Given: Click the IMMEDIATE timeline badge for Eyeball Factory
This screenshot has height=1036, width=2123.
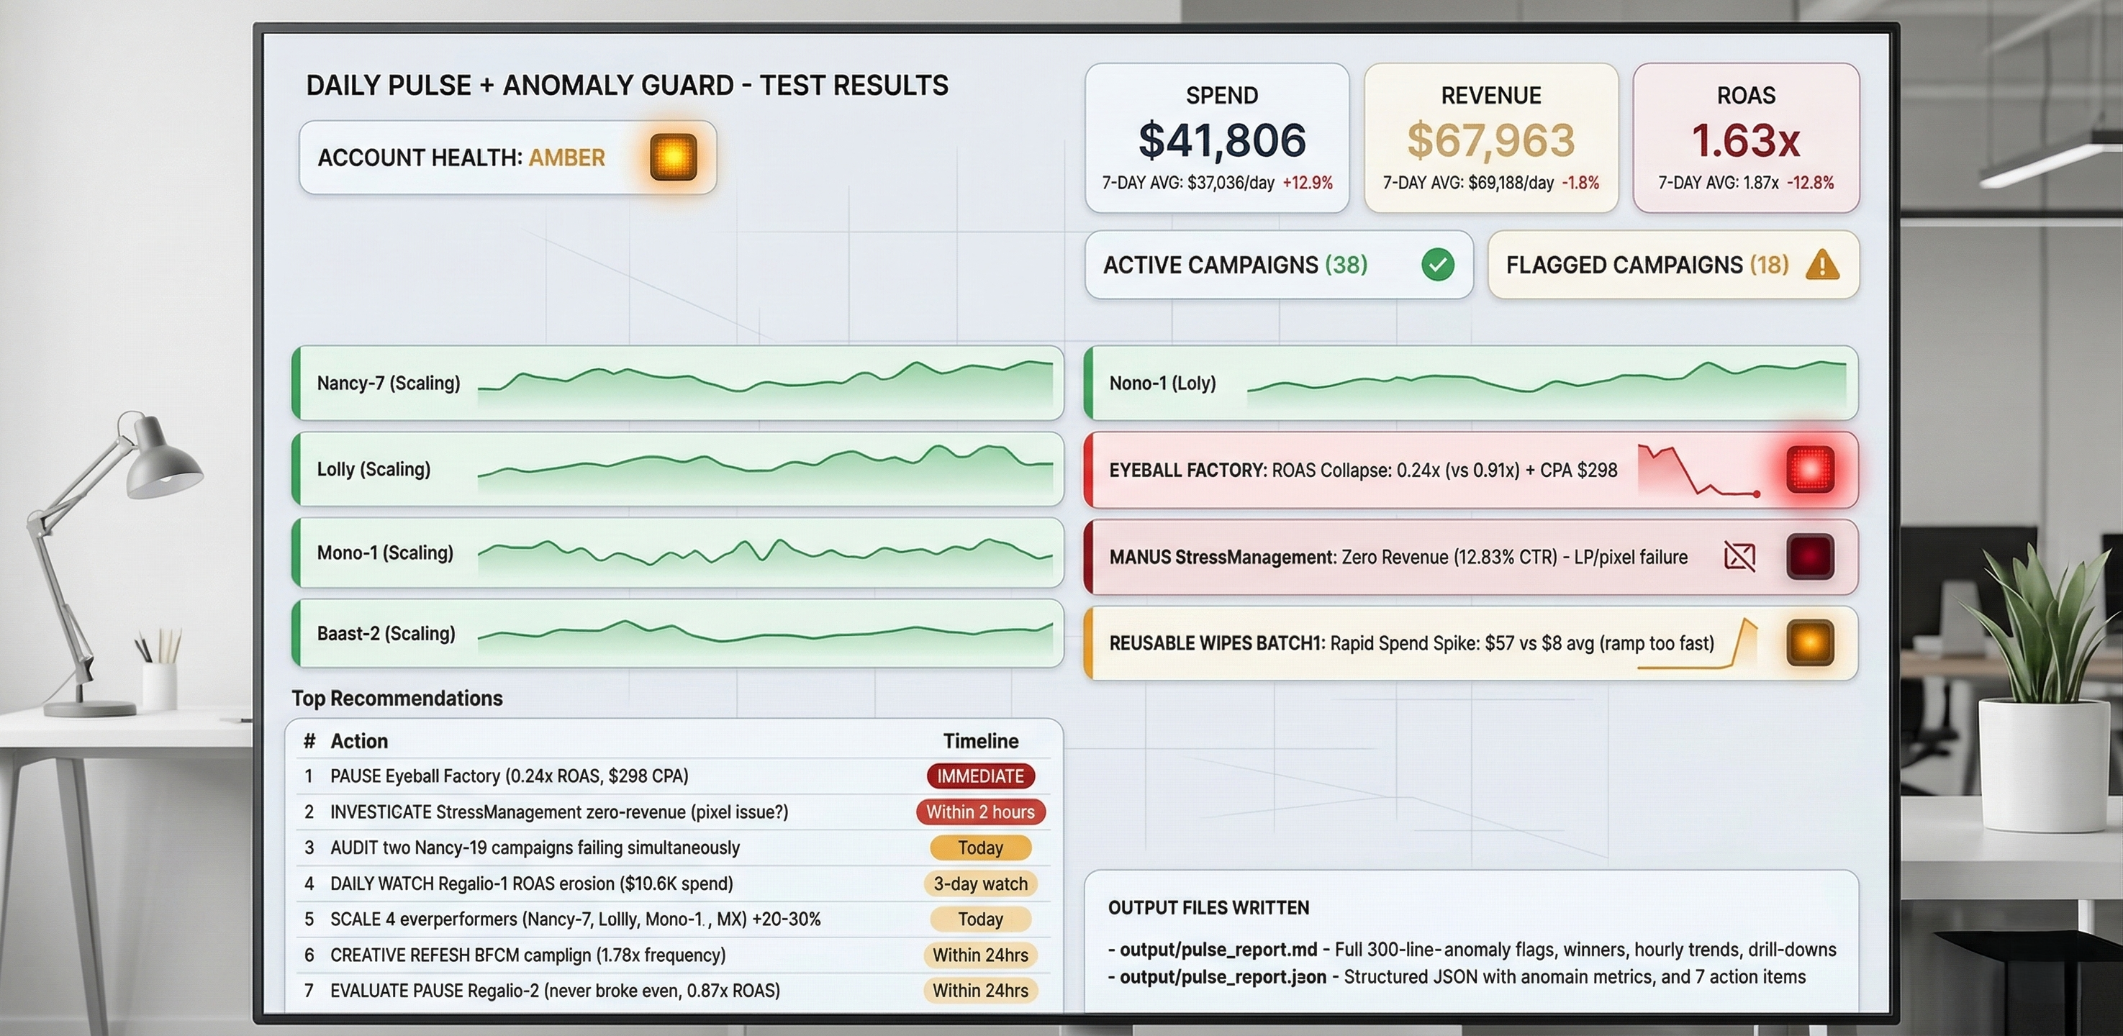Looking at the screenshot, I should (x=980, y=776).
